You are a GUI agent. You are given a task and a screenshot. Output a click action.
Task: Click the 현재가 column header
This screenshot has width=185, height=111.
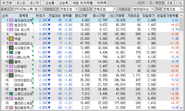(x=40, y=16)
